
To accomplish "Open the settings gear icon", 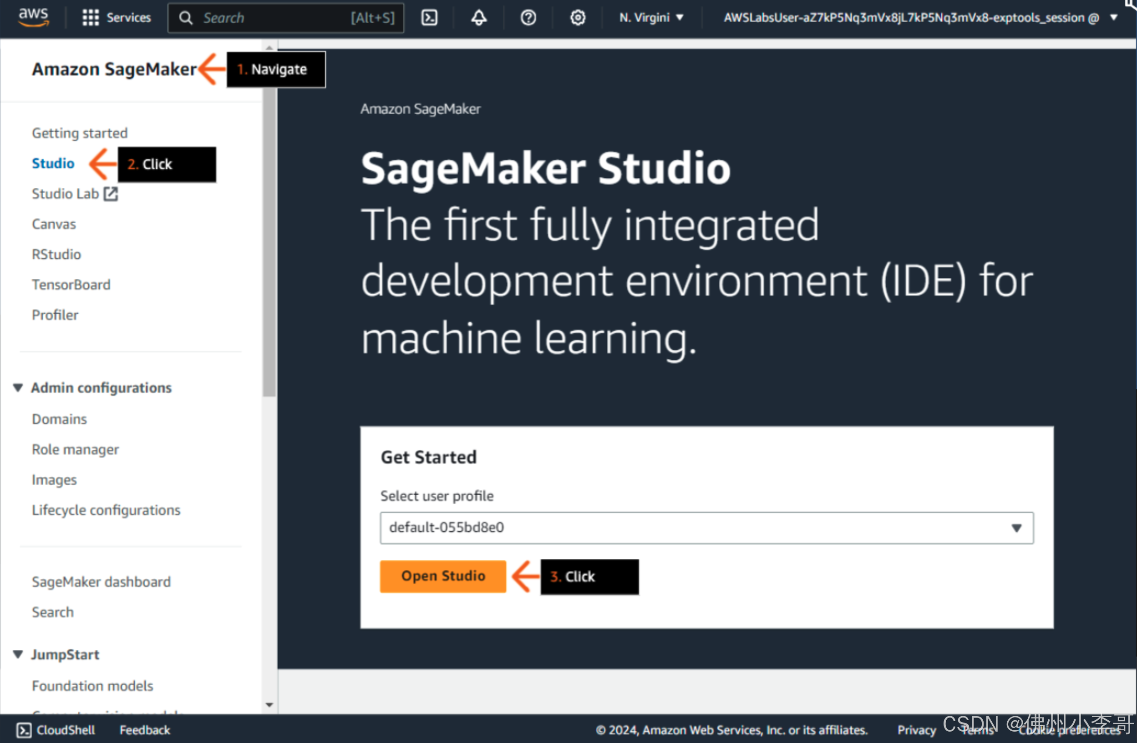I will (578, 18).
